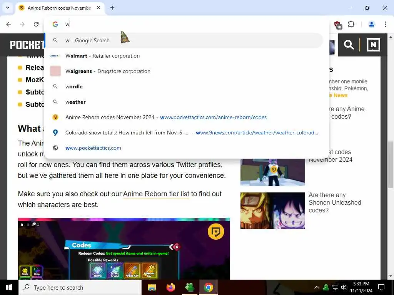Open the Pocket Tactics site search icon
Viewport: 394px width, 295px height.
pos(349,45)
